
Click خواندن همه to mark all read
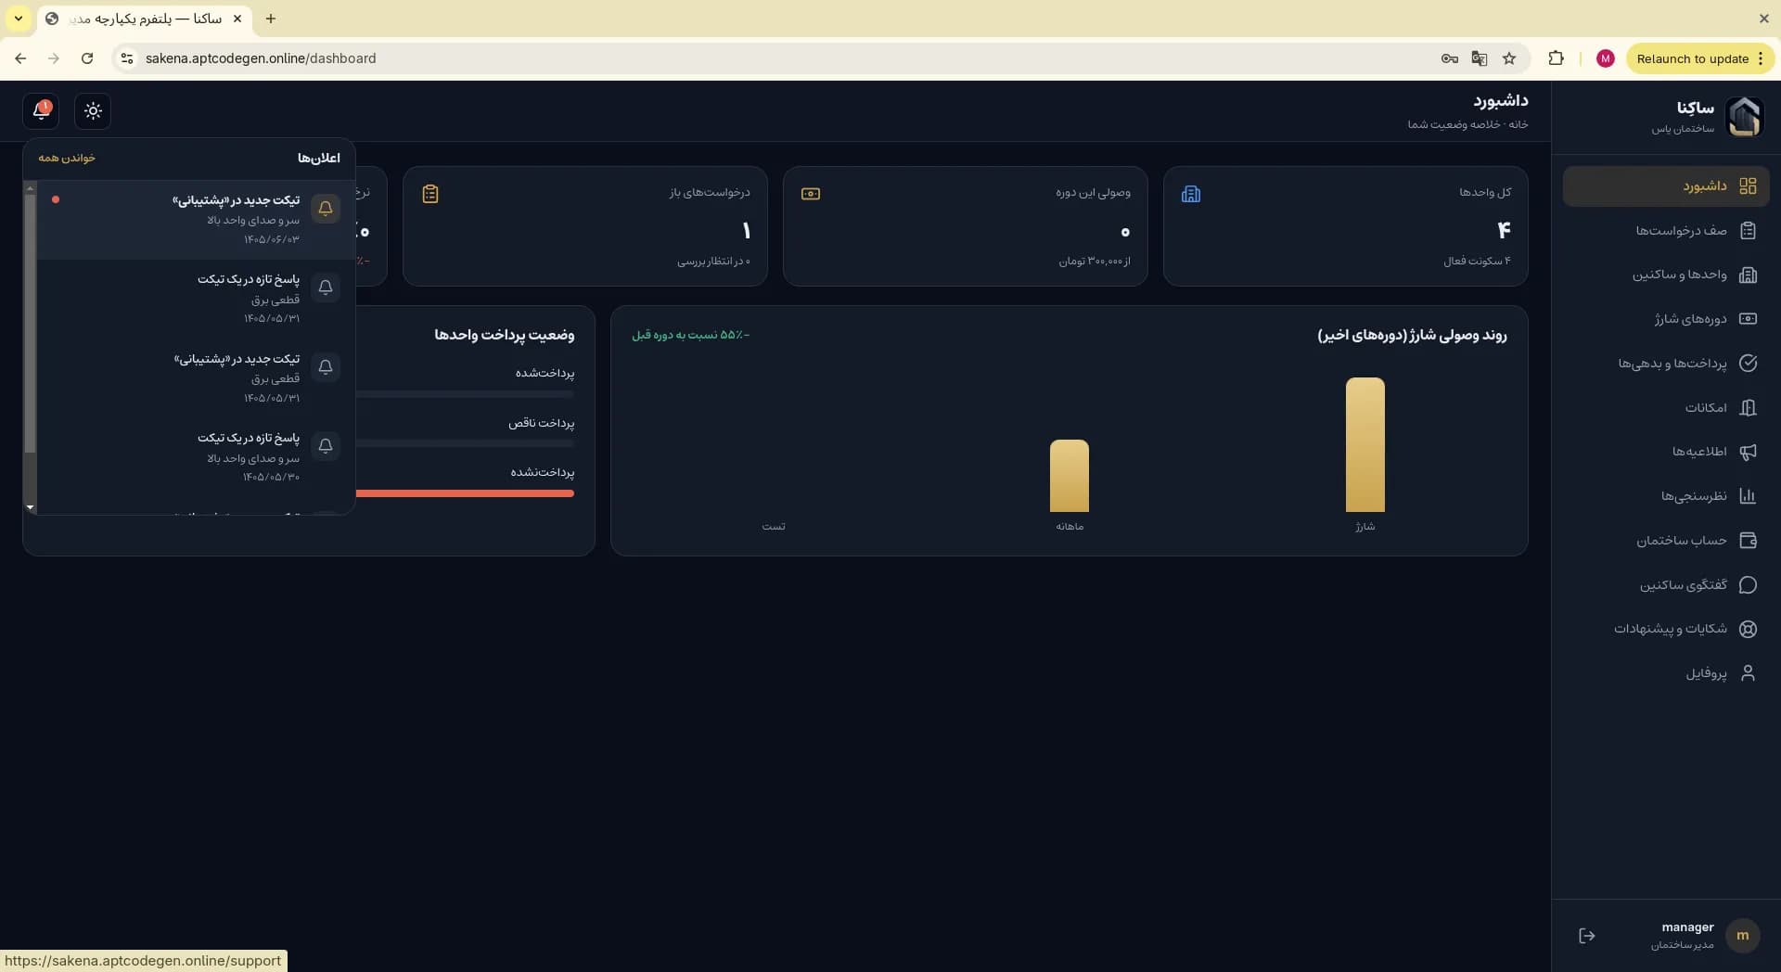click(67, 158)
